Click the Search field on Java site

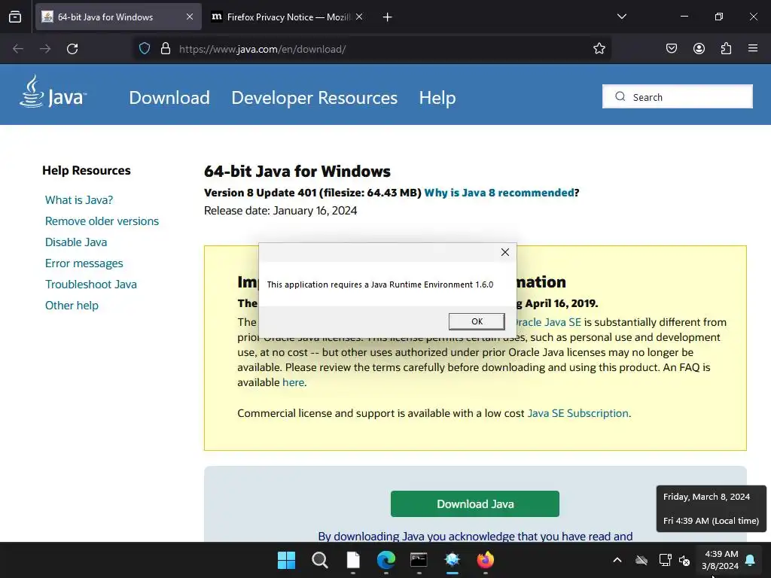point(677,97)
